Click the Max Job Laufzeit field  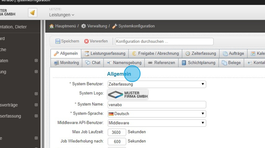click(117, 132)
